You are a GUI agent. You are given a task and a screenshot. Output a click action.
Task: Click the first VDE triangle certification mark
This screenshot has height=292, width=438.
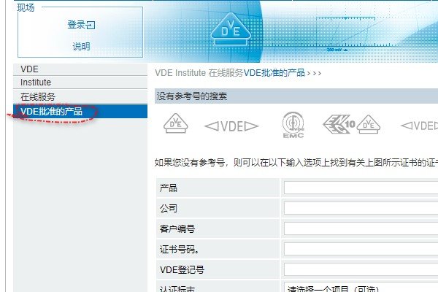click(x=175, y=123)
